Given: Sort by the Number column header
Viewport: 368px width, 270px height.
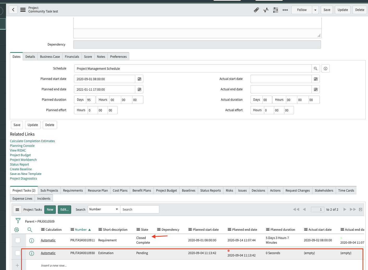Looking at the screenshot, I should point(81,230).
